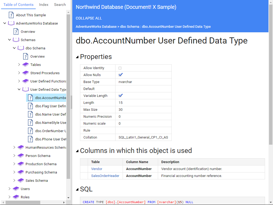Select dbo.Flag User Defined type item

click(x=50, y=106)
